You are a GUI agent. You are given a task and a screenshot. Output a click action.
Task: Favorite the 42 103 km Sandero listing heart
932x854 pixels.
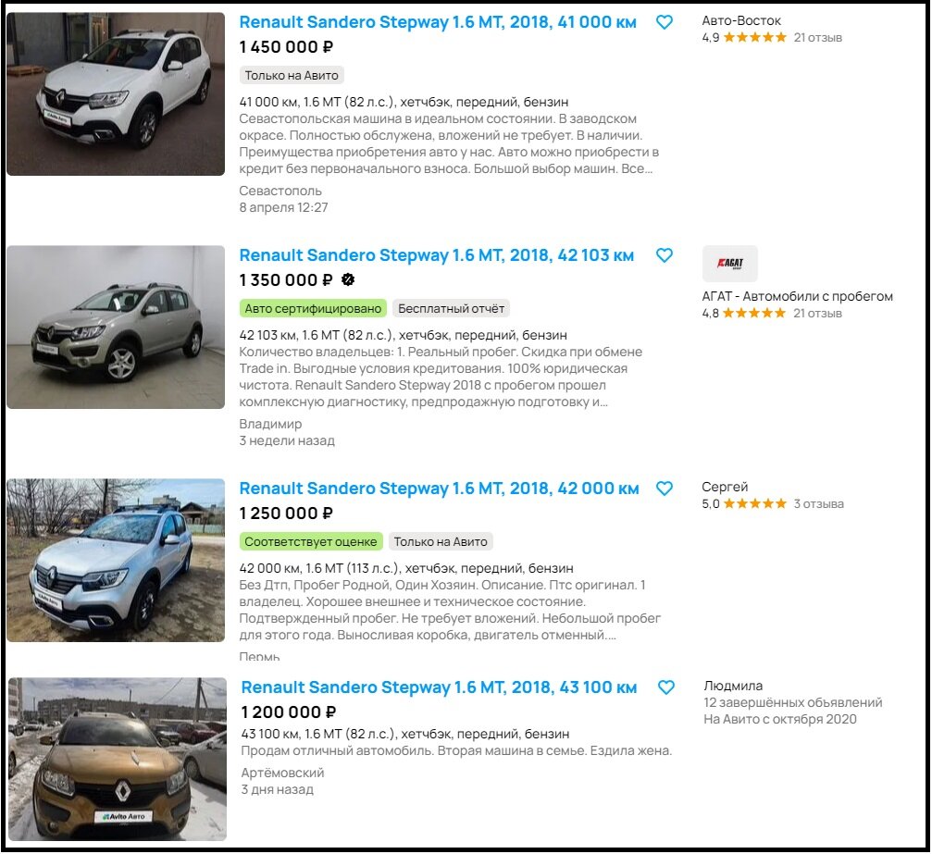[x=665, y=255]
